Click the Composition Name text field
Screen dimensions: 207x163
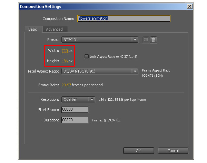124,19
